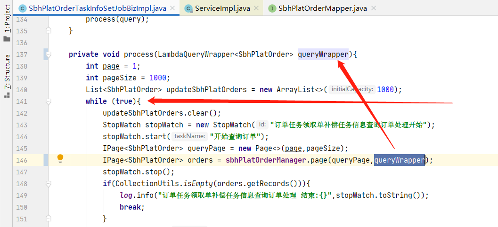498x227 pixels.
Task: Click the yellow lightbulb intention icon
Action: 60,158
